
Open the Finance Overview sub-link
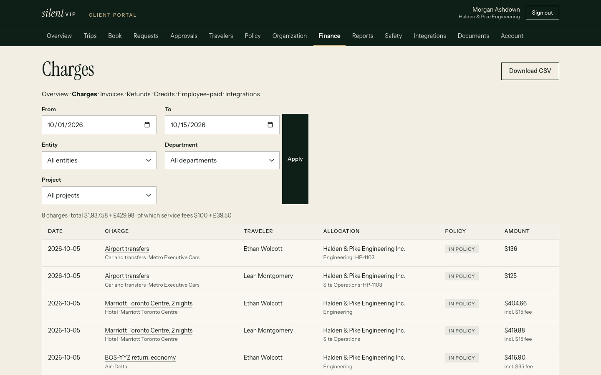(x=55, y=94)
